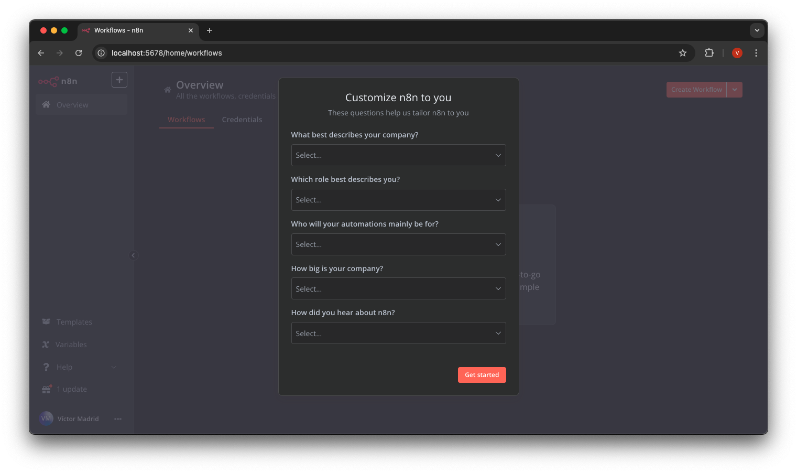Click the n8n logo in sidebar
The height and width of the screenshot is (473, 797).
click(58, 81)
